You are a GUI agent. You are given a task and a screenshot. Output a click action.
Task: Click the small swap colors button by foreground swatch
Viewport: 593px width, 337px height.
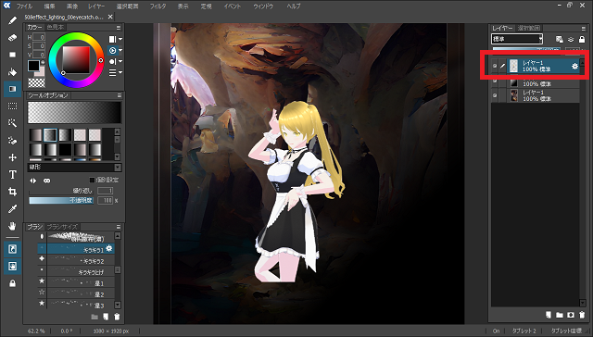(43, 62)
